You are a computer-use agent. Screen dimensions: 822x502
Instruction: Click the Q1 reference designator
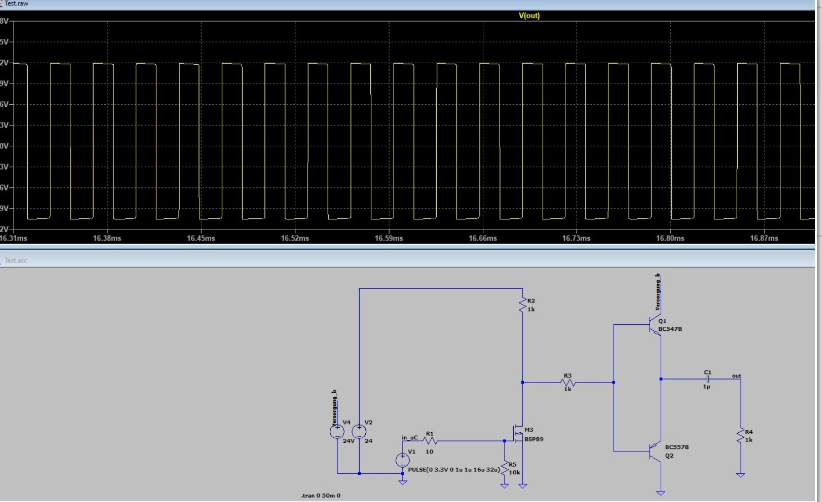(662, 321)
